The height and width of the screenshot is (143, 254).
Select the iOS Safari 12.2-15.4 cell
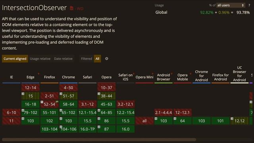[x=125, y=112]
